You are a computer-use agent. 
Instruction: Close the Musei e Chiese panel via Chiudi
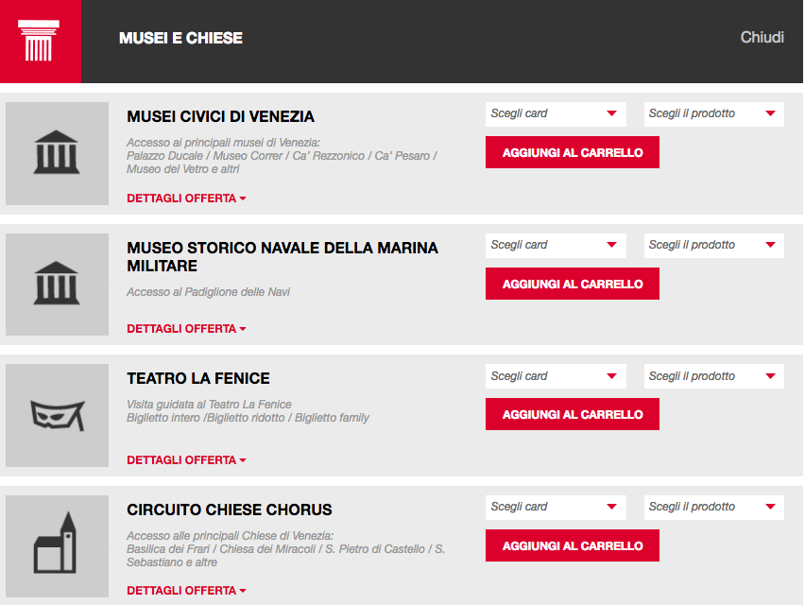(762, 38)
